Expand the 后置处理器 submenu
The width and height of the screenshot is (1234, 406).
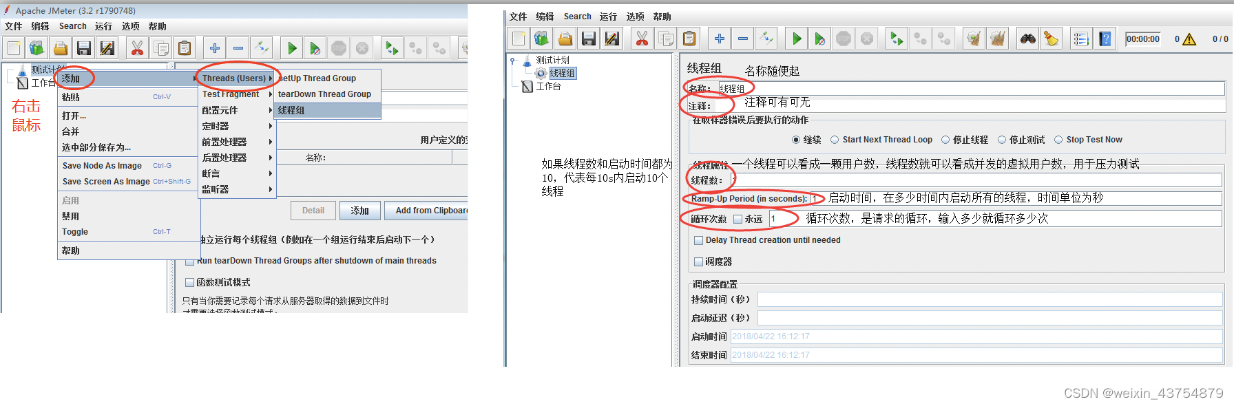click(x=236, y=158)
